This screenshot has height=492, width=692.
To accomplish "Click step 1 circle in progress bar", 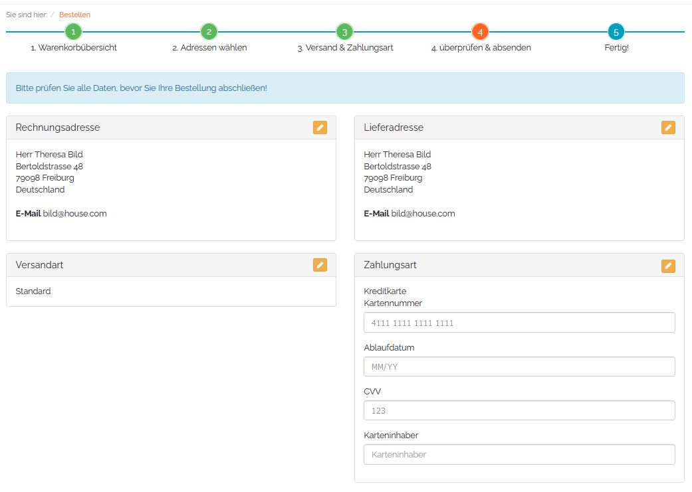I will (x=74, y=31).
